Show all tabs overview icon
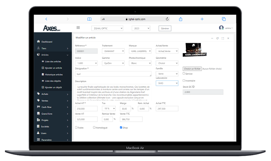 (223, 19)
